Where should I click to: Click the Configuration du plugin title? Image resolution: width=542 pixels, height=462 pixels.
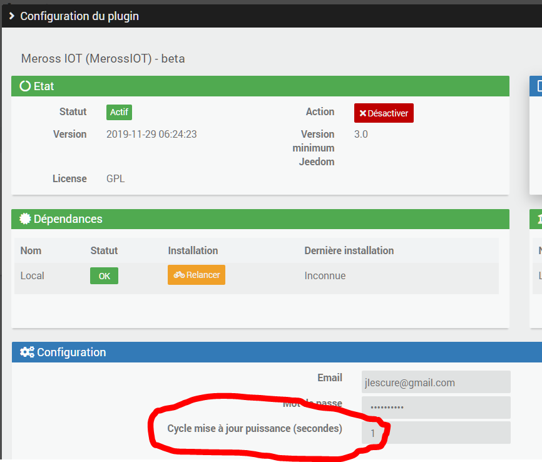tap(79, 16)
